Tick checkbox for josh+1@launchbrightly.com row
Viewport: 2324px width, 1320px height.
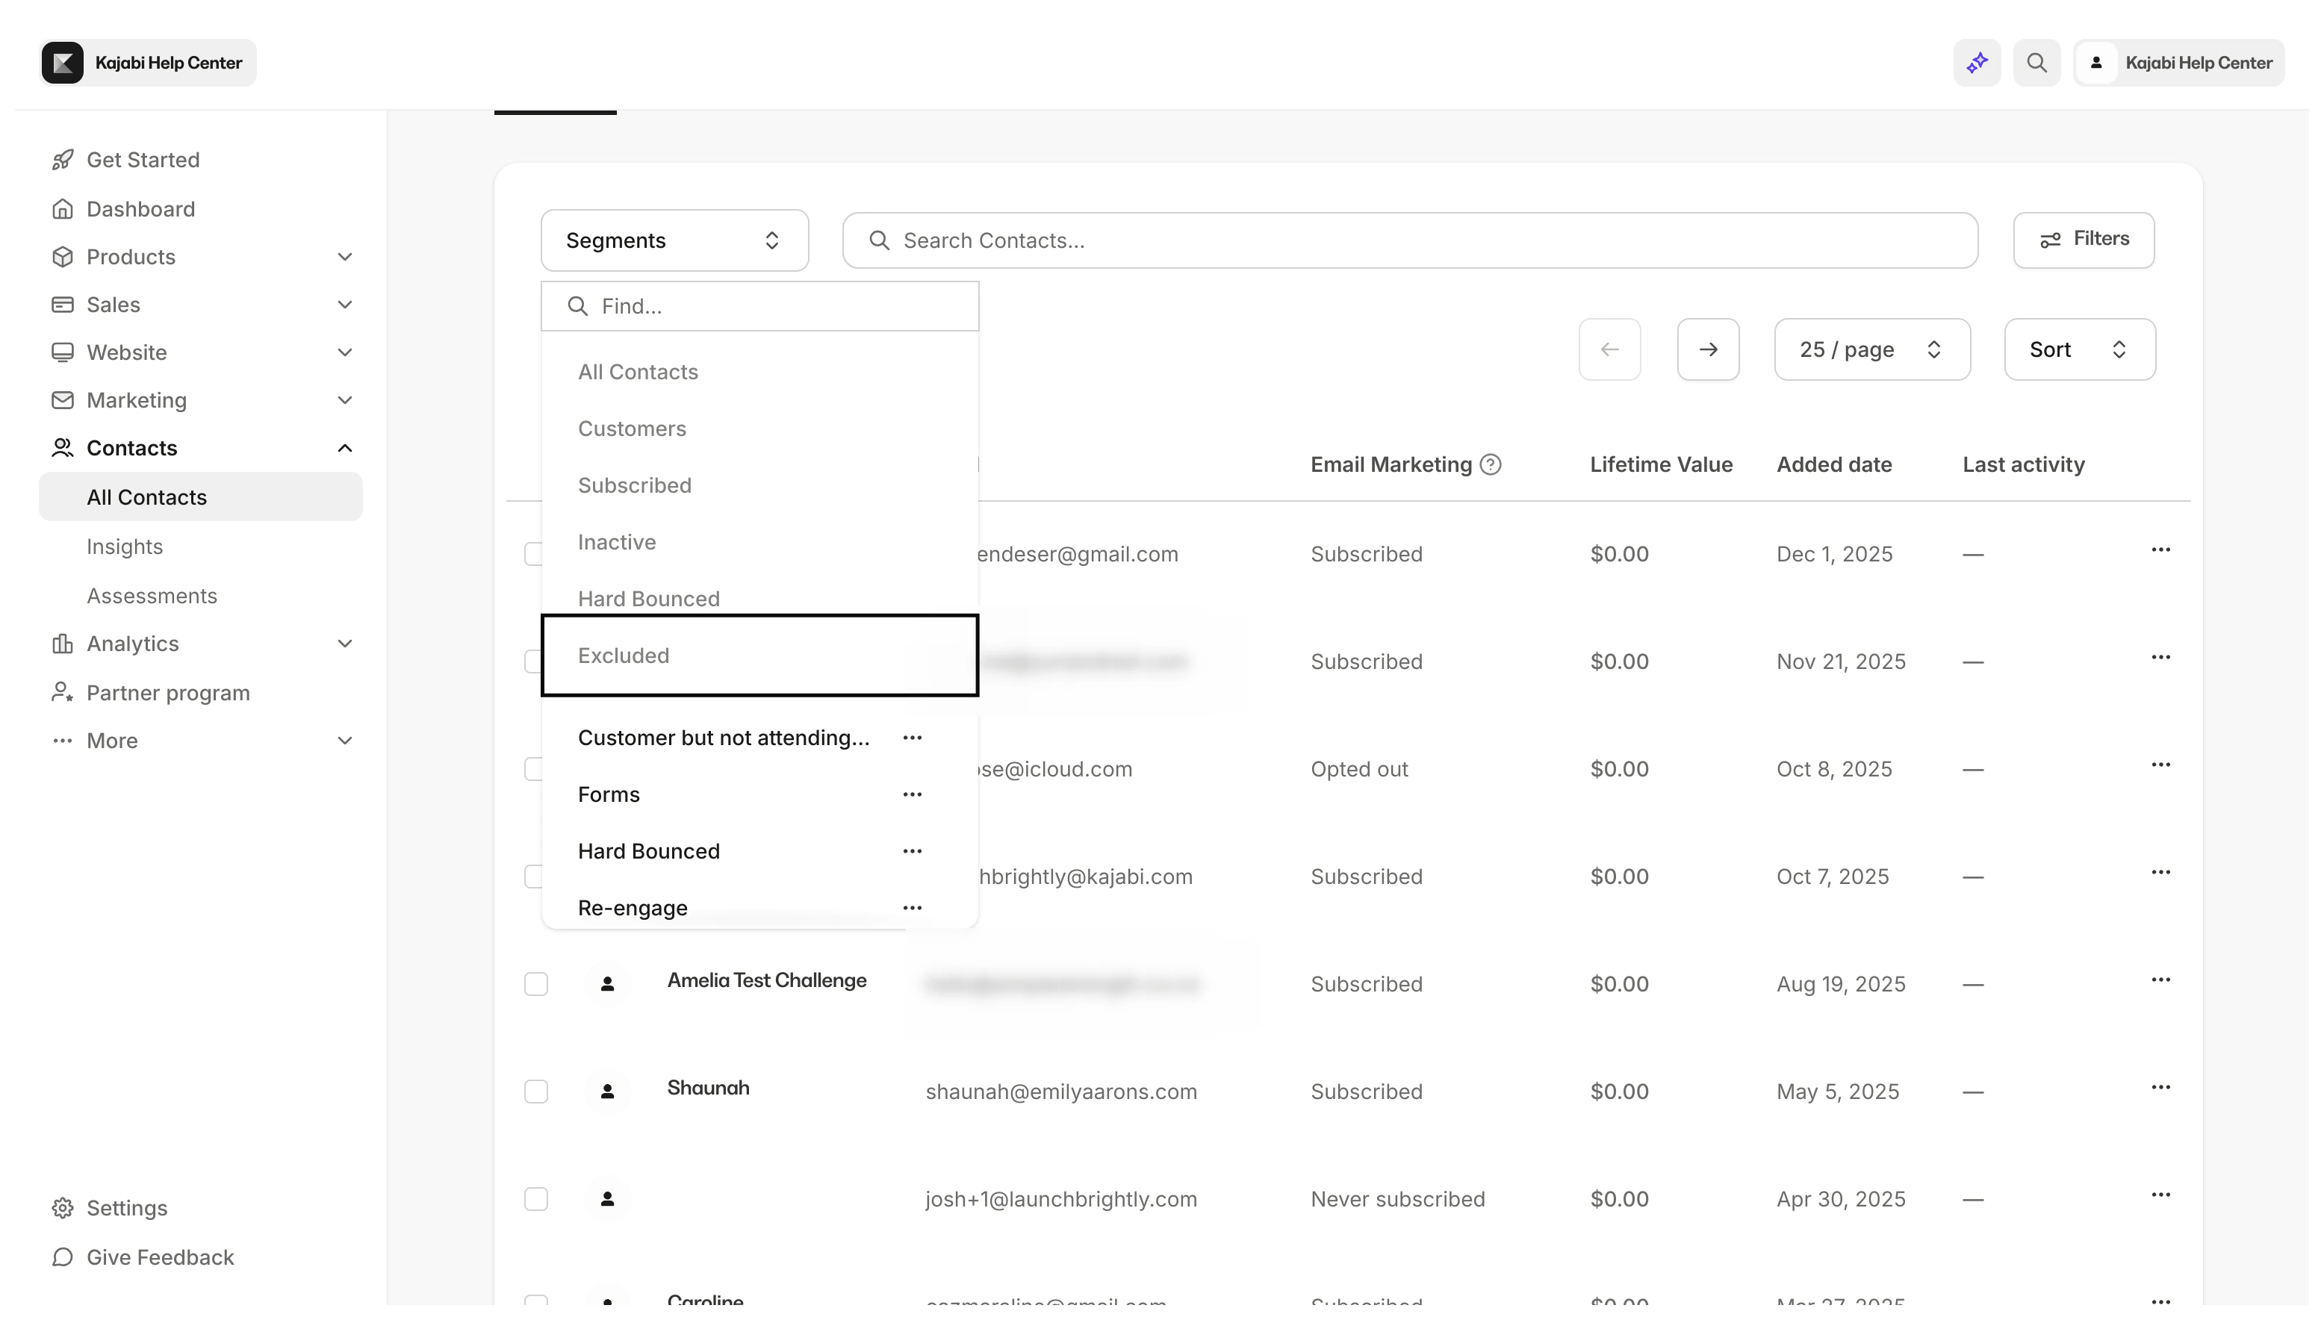pos(536,1198)
